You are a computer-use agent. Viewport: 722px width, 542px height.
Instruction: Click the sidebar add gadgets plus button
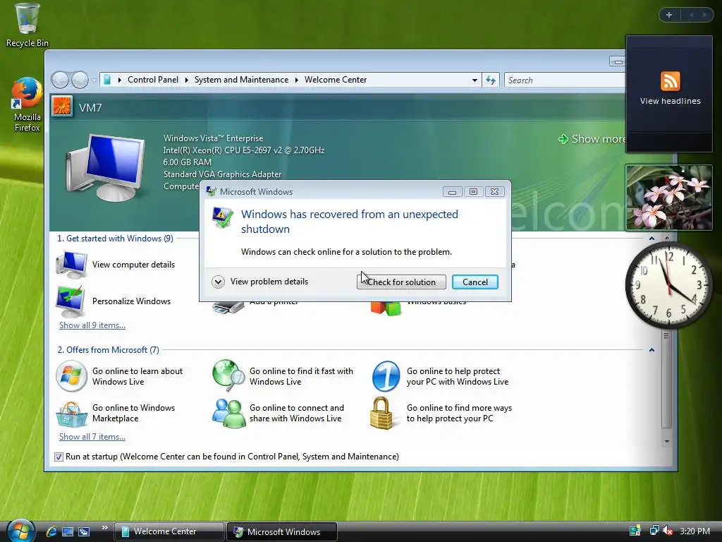pyautogui.click(x=669, y=15)
